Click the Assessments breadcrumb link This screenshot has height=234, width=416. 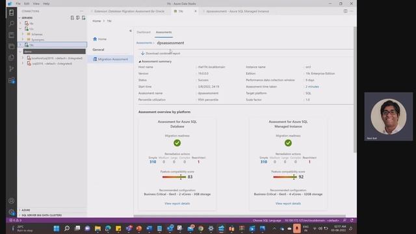point(144,43)
